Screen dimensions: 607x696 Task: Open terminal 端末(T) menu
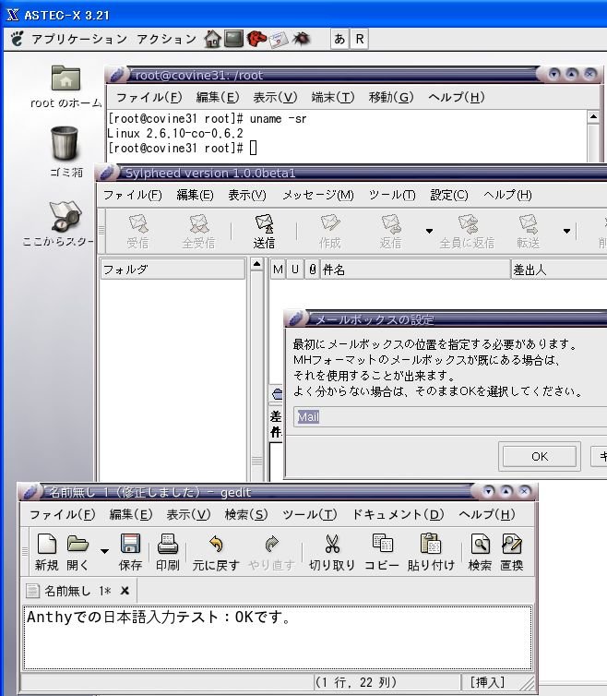pos(333,97)
